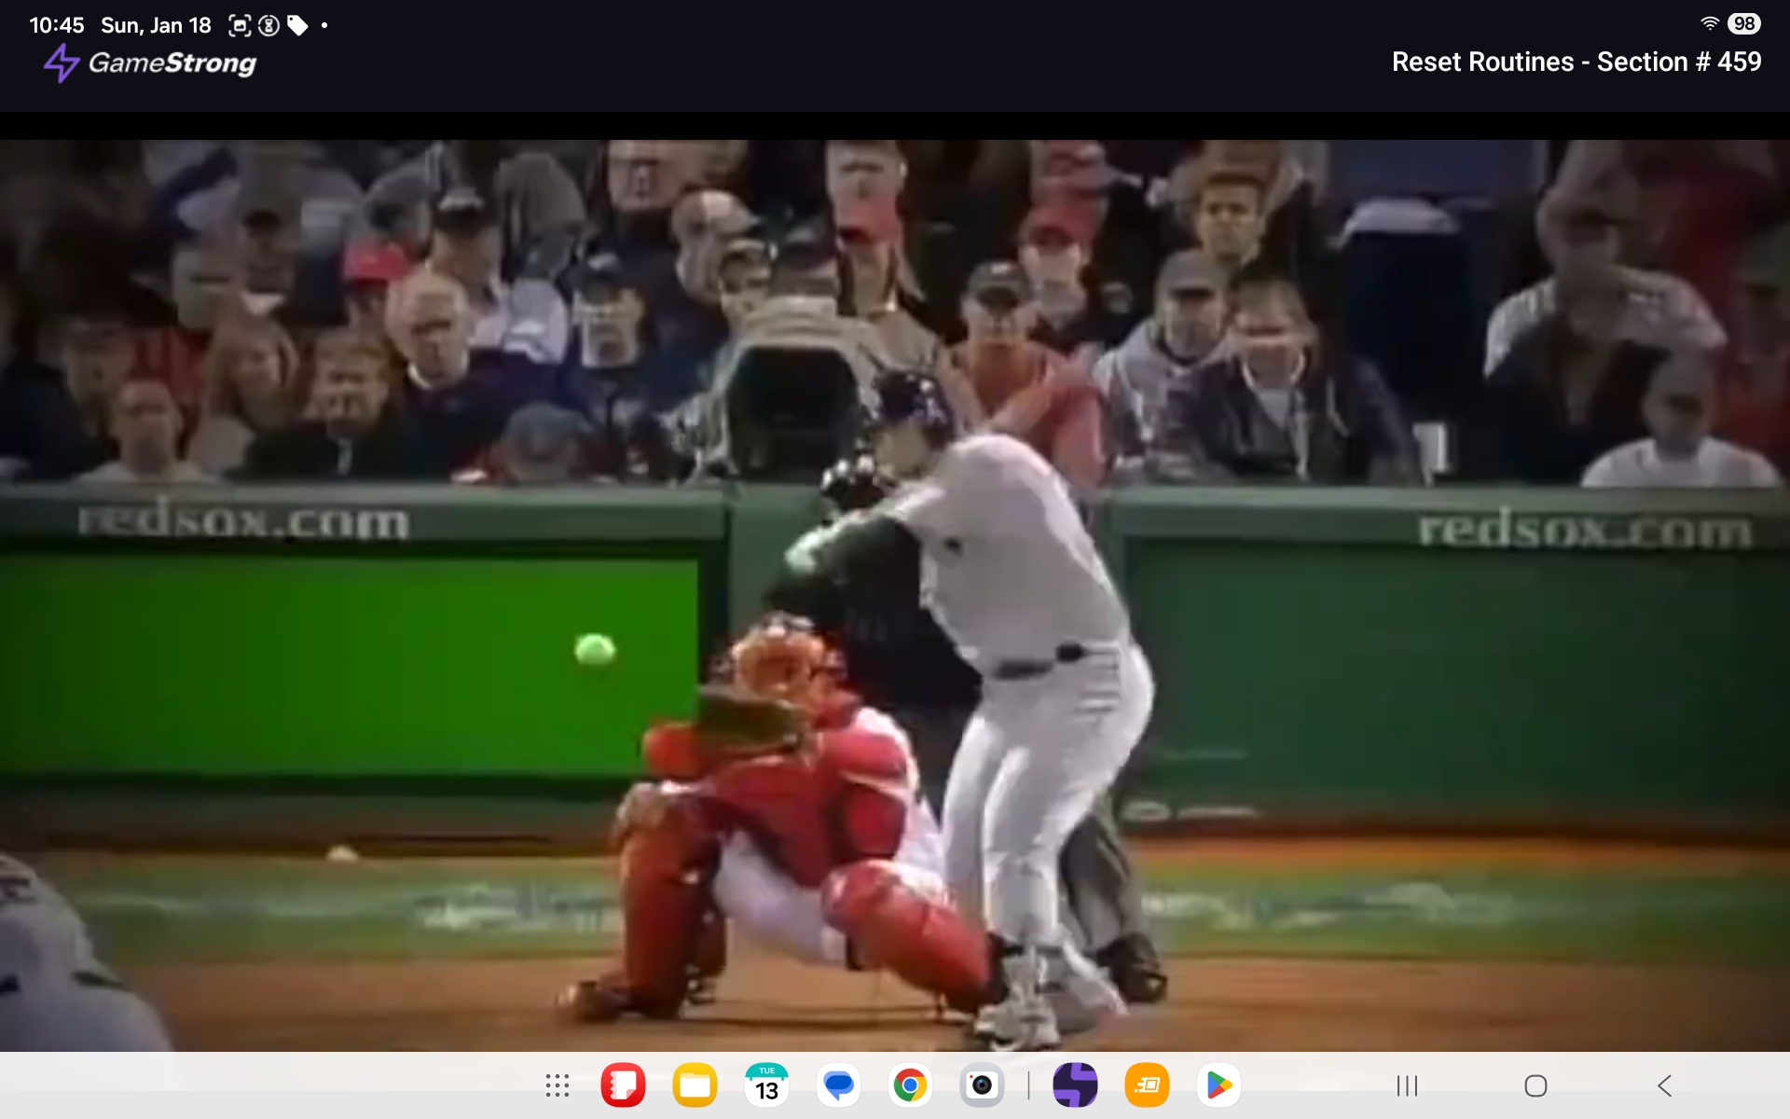Open the orange recent app icon
The image size is (1790, 1119).
point(1147,1085)
